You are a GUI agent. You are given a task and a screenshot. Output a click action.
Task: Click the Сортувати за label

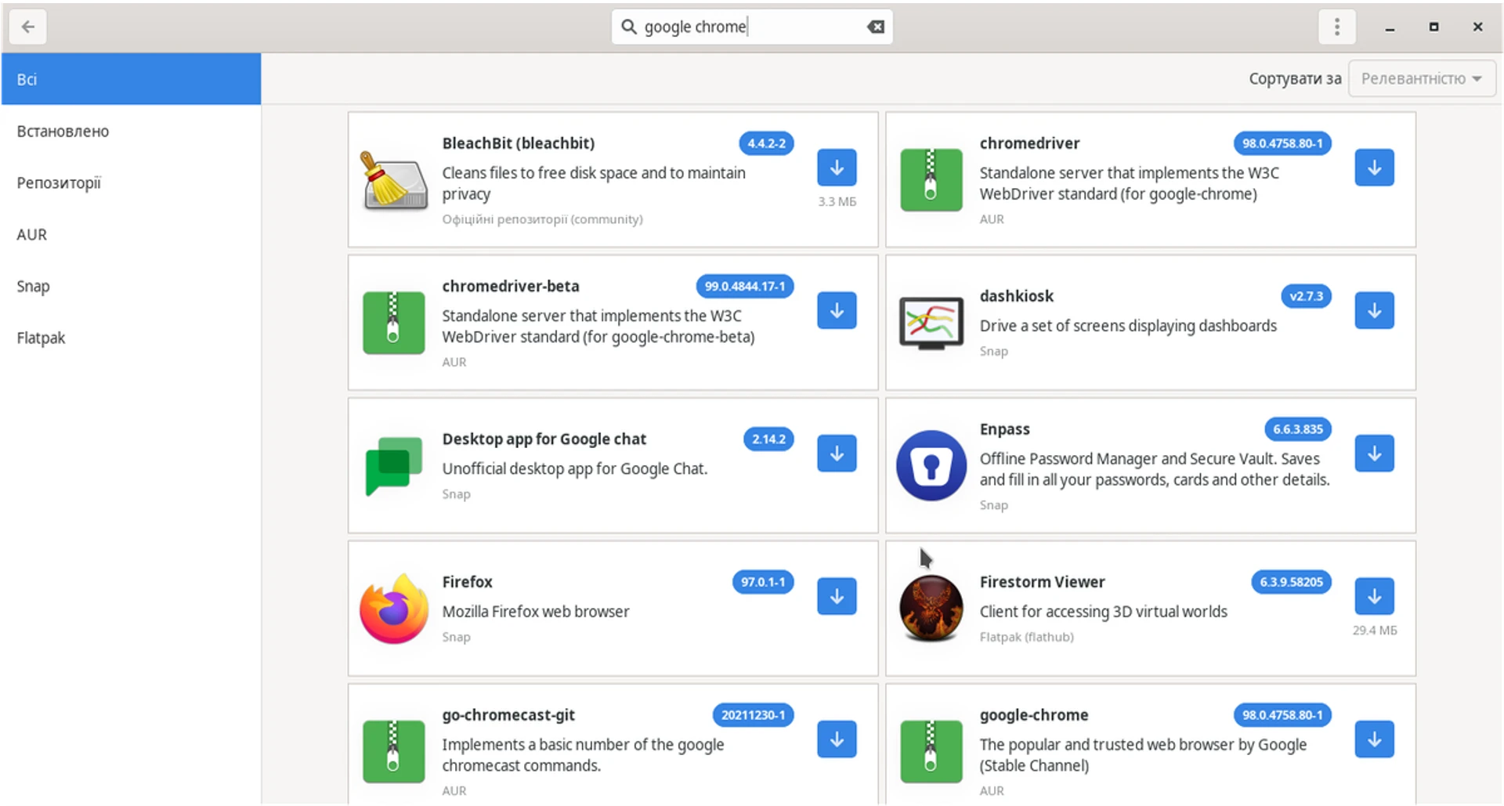click(1295, 78)
